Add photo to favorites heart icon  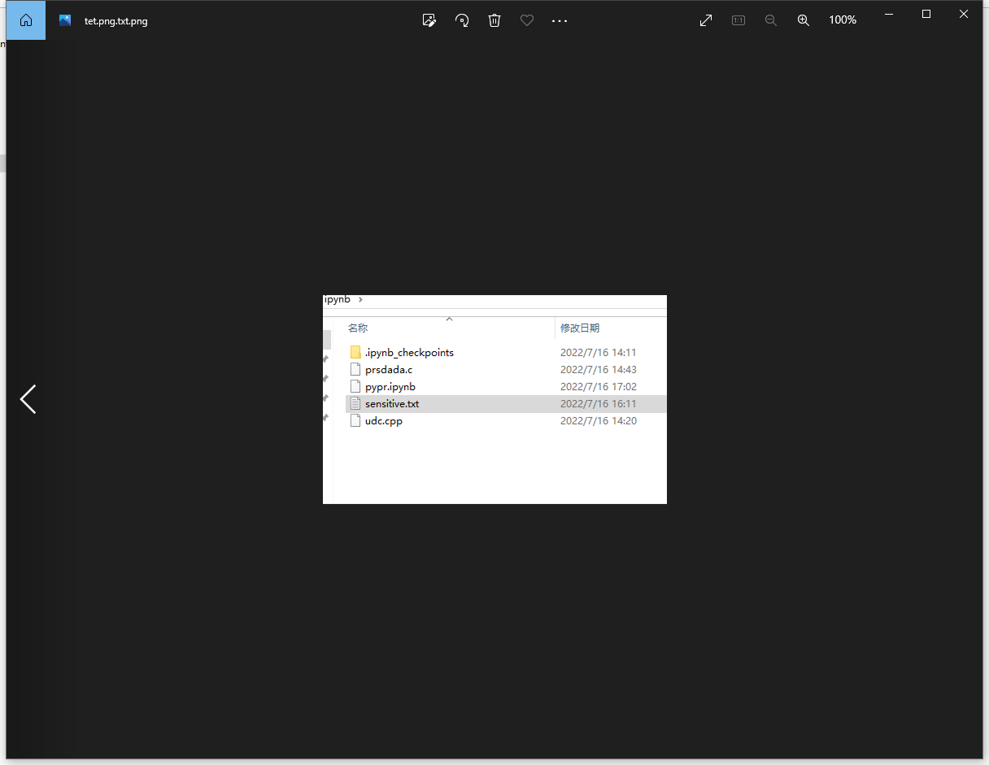point(527,20)
